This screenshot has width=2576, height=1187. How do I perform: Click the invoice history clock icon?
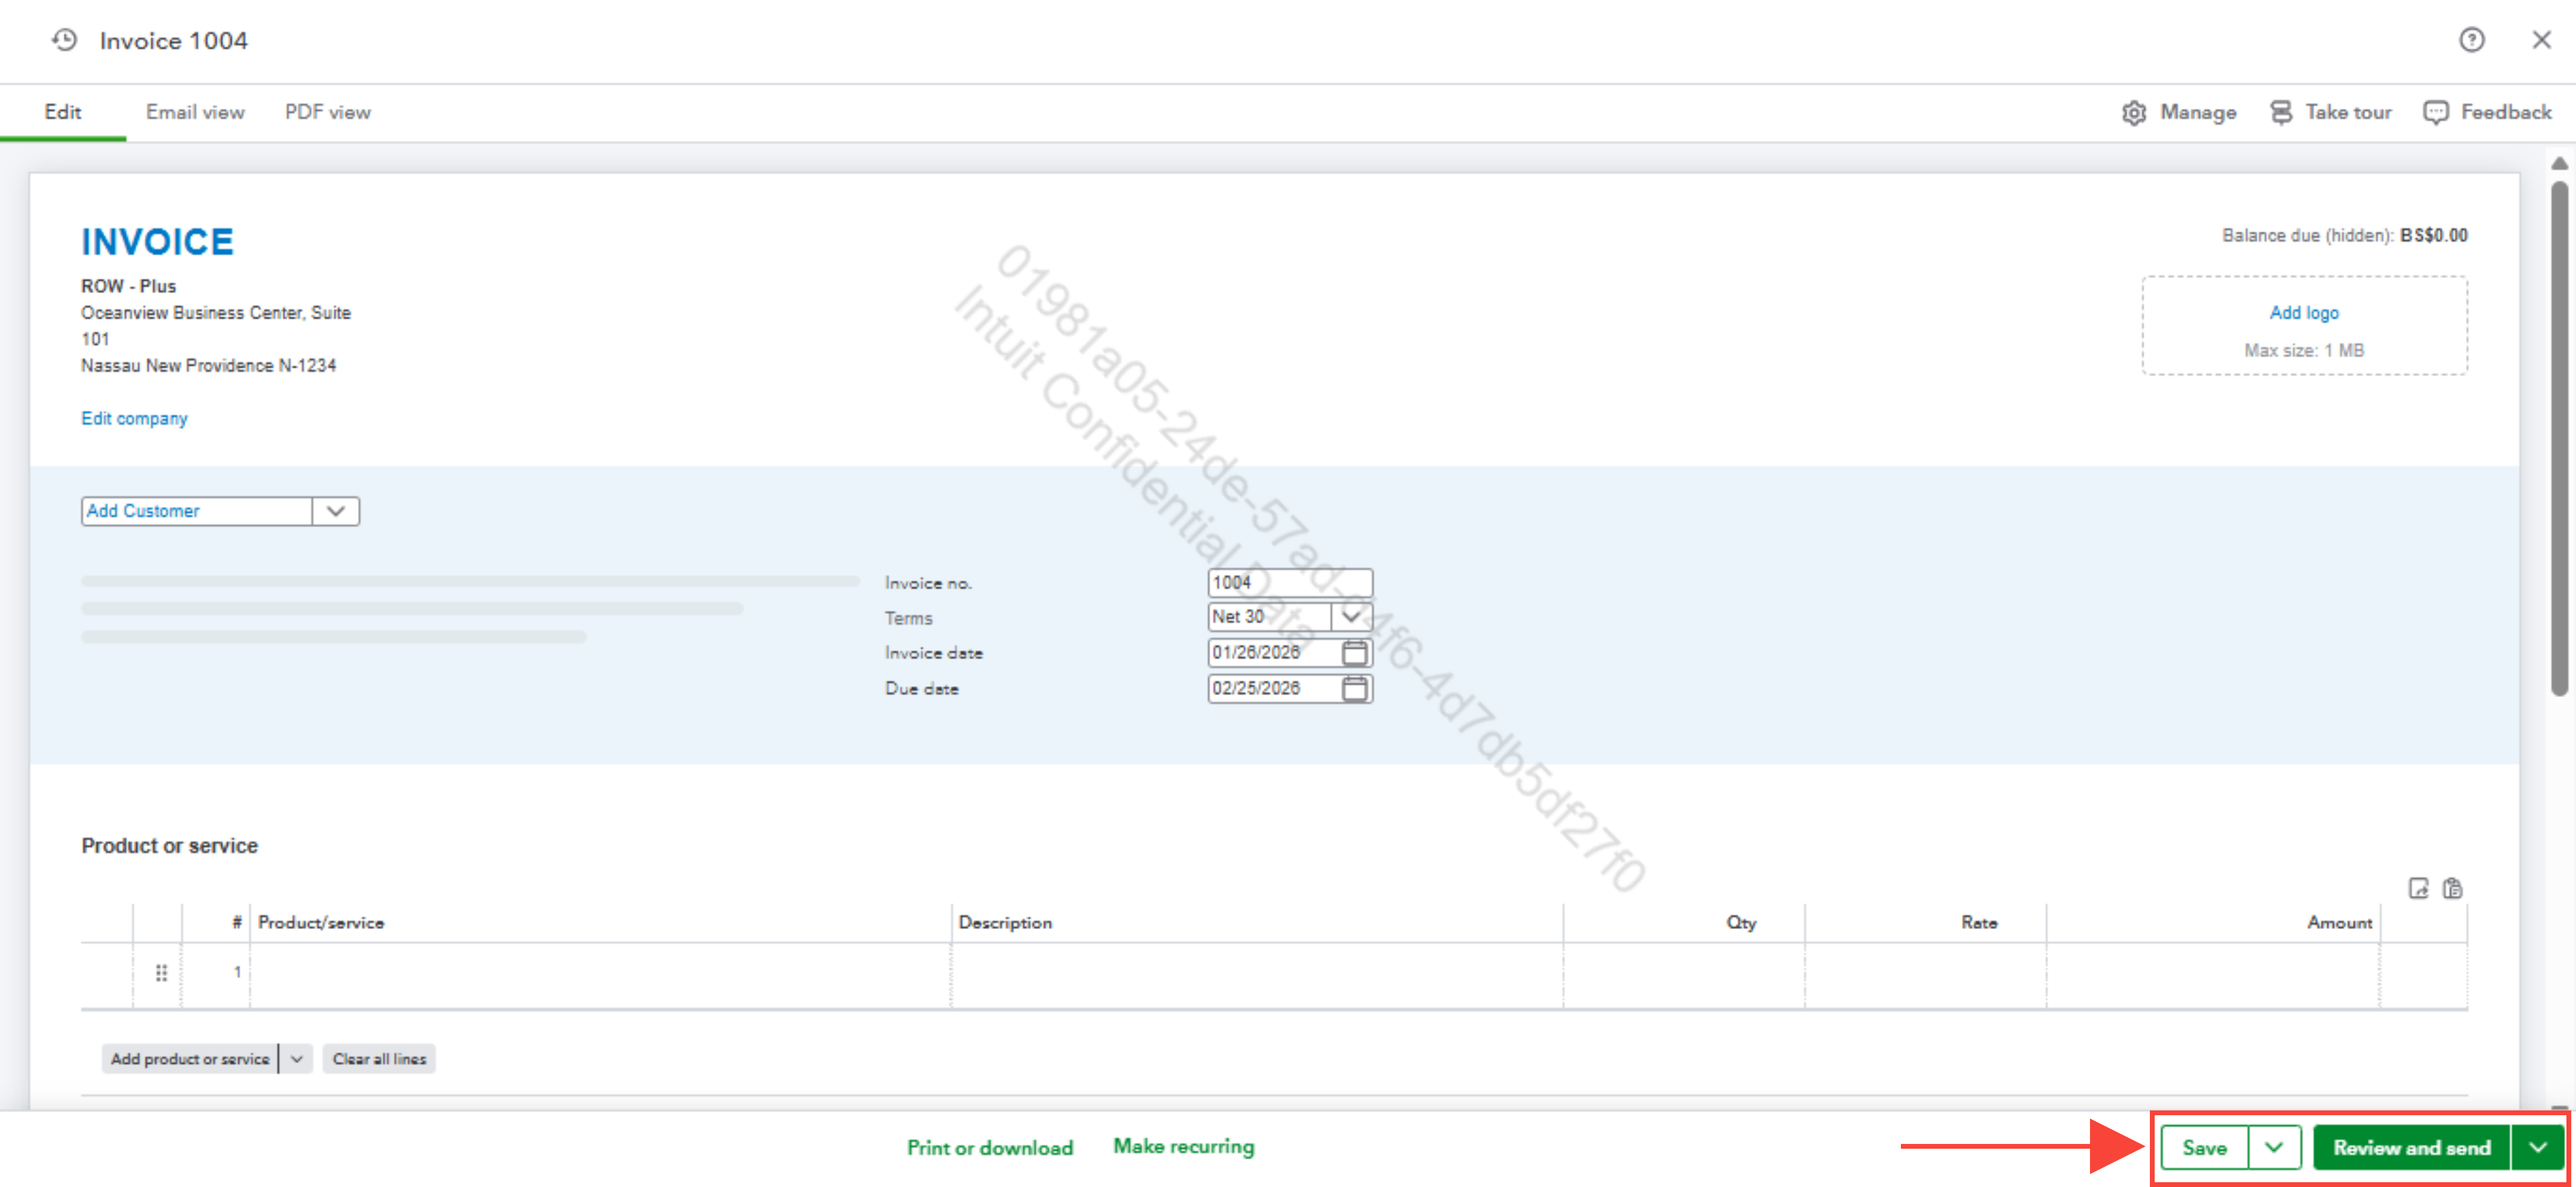(64, 40)
